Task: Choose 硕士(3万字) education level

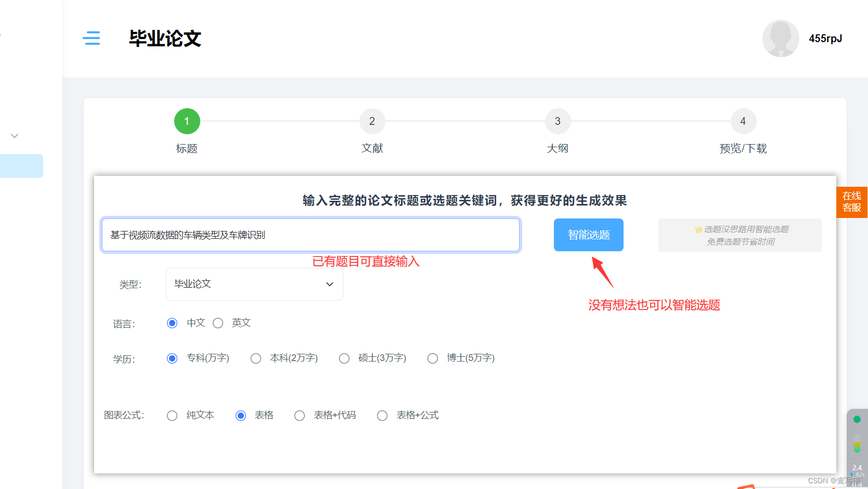Action: (344, 358)
